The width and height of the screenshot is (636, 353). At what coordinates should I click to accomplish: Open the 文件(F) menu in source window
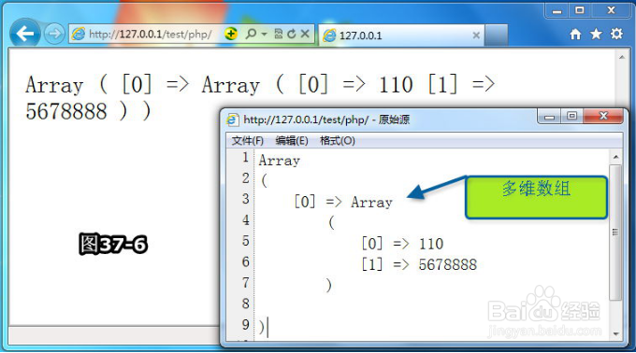click(x=248, y=141)
